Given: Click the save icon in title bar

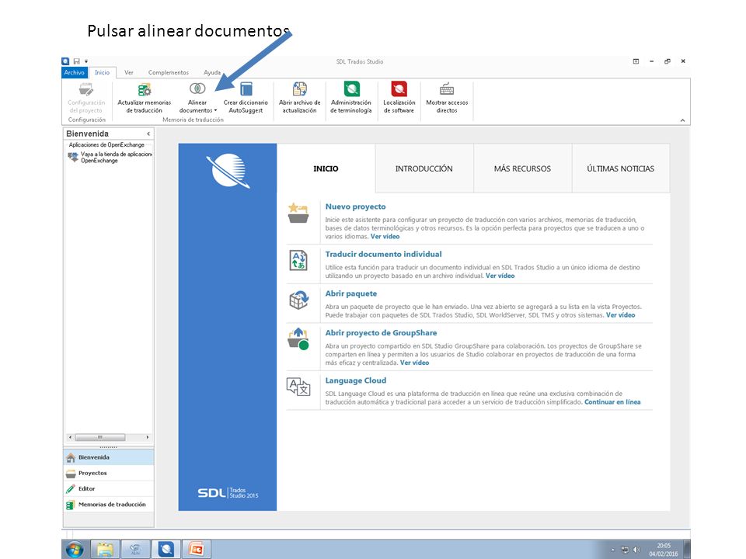Looking at the screenshot, I should click(x=76, y=61).
